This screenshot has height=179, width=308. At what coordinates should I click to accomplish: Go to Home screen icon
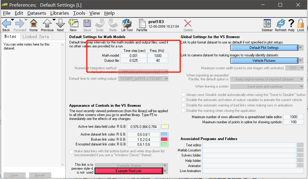point(33,23)
